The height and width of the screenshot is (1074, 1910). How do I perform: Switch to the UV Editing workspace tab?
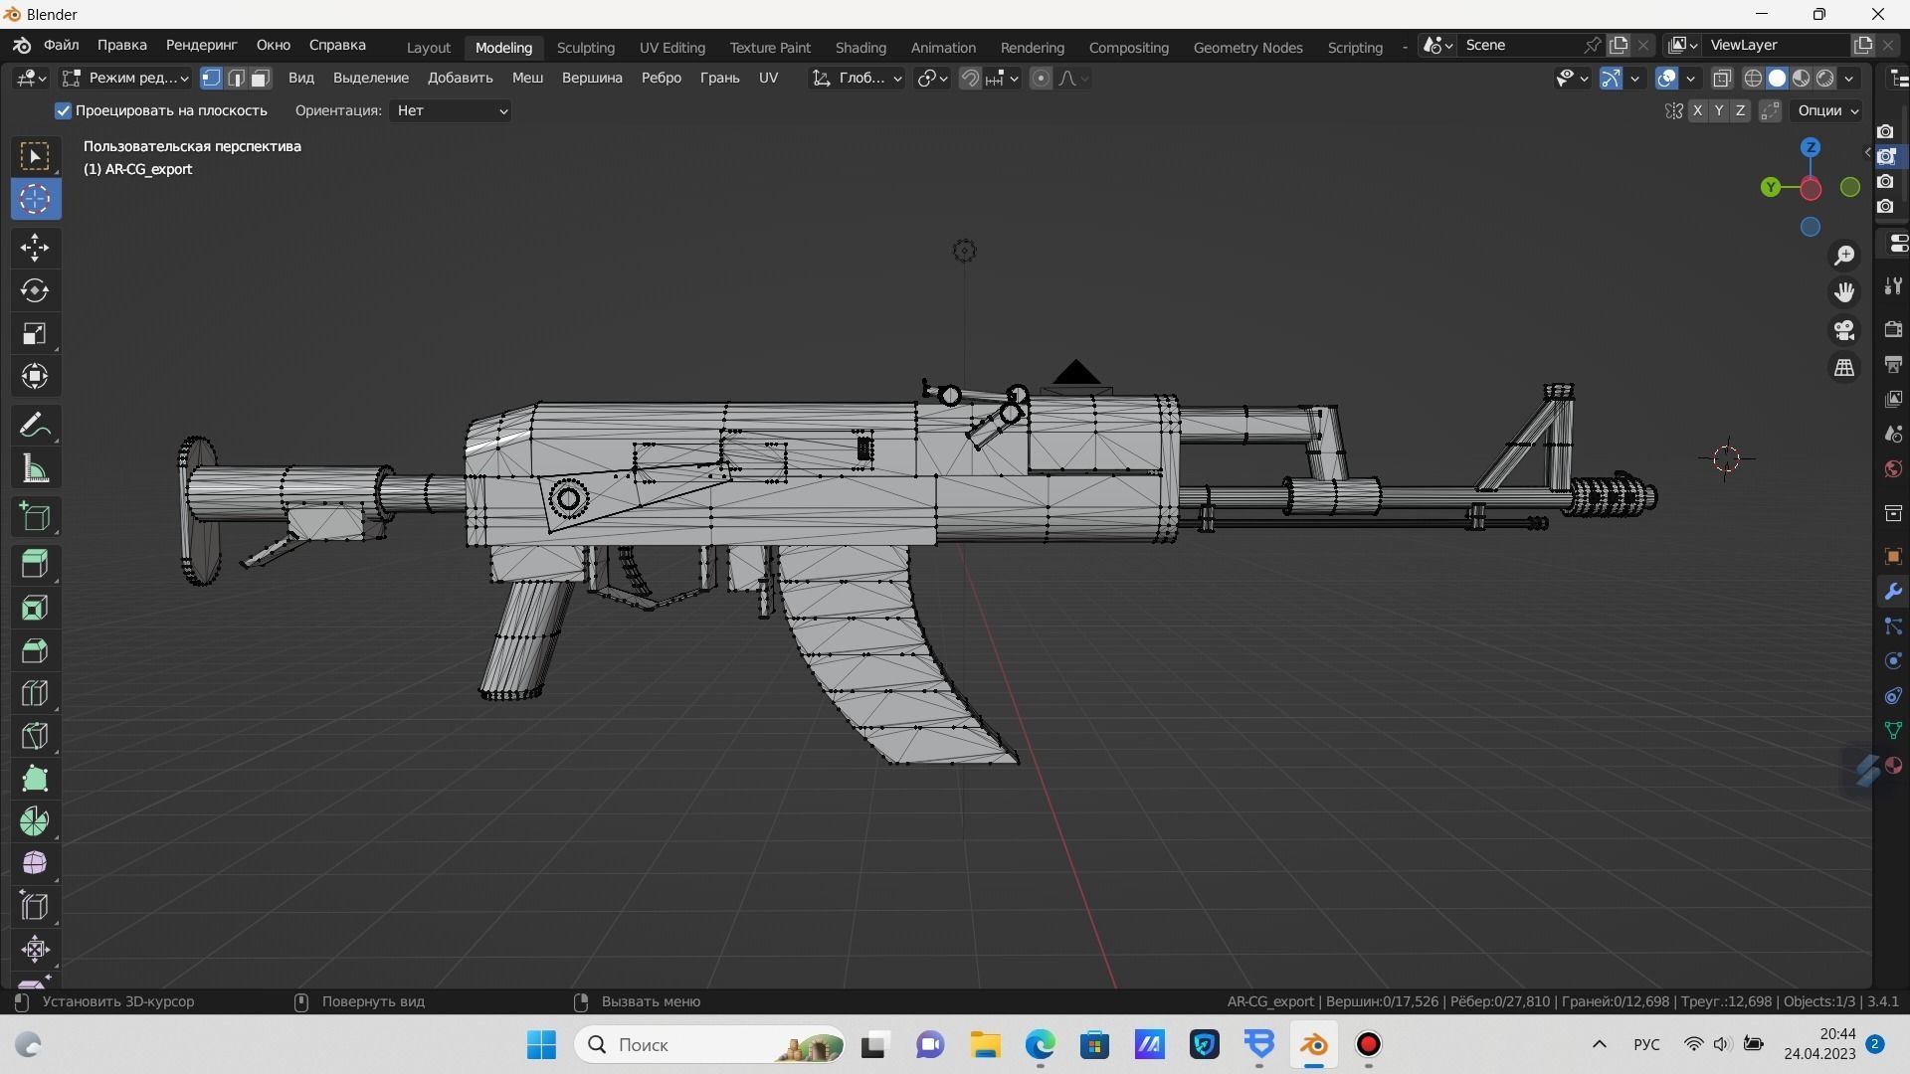coord(671,47)
